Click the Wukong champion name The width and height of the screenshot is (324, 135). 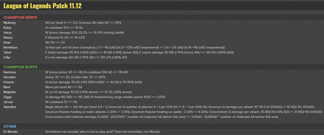click(9, 23)
